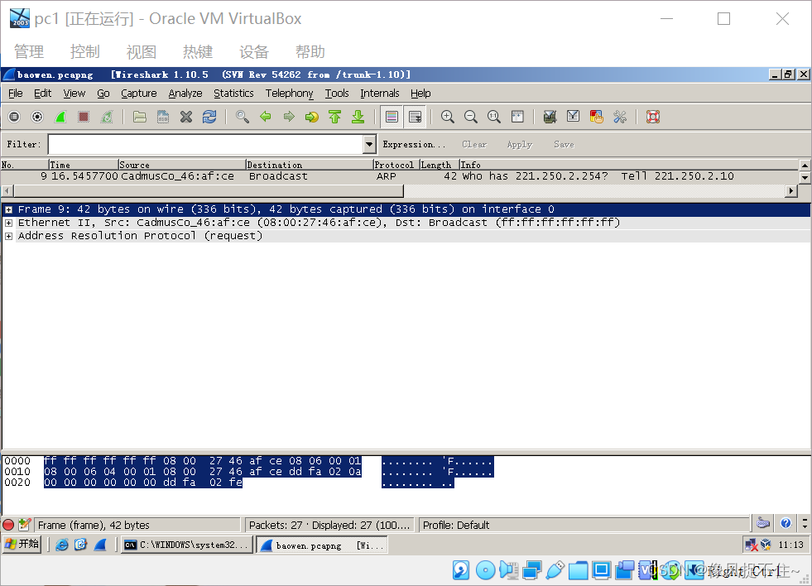Expand the Frame 9 tree node
This screenshot has width=812, height=586.
pos(9,209)
